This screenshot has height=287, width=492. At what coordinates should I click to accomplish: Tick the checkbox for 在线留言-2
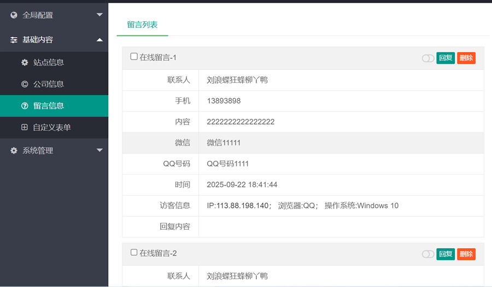tap(134, 252)
